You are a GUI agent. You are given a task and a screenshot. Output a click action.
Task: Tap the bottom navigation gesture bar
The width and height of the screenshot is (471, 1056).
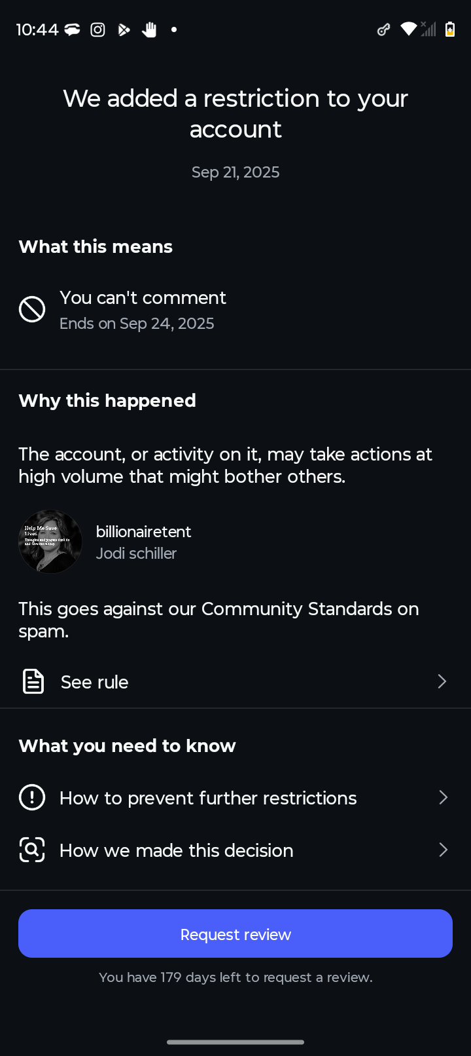click(x=235, y=1042)
